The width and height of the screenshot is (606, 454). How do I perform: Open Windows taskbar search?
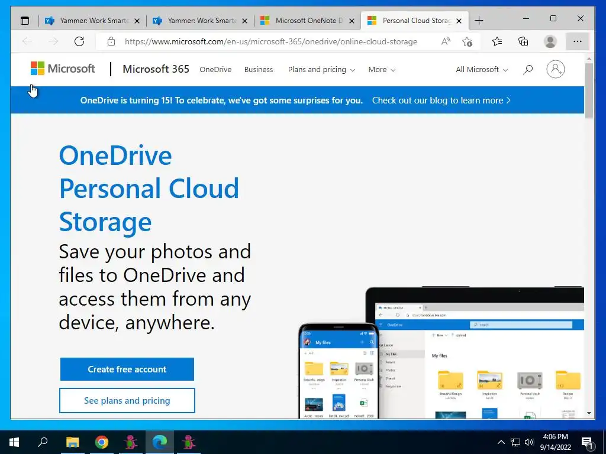pos(43,442)
